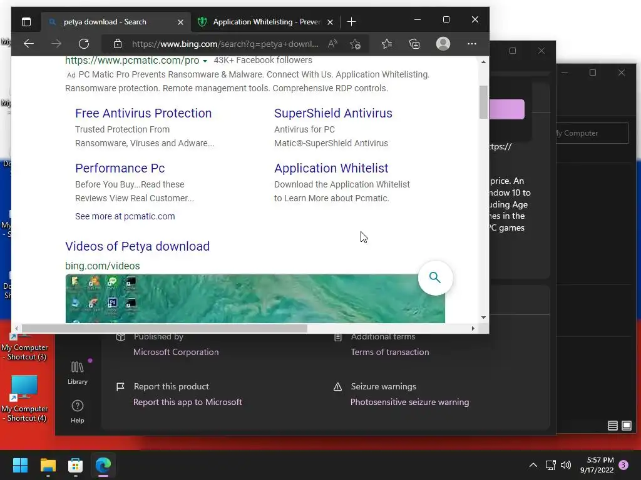Click My Computer field in back window
The image size is (641, 480).
click(592, 133)
